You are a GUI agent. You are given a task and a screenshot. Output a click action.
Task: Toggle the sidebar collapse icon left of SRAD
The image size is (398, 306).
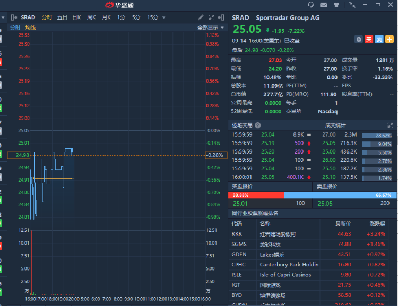click(x=14, y=17)
